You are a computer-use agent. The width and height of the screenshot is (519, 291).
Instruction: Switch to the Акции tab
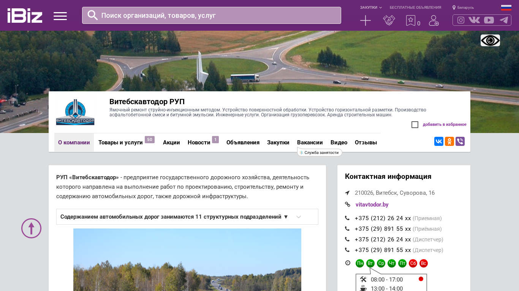click(x=171, y=142)
